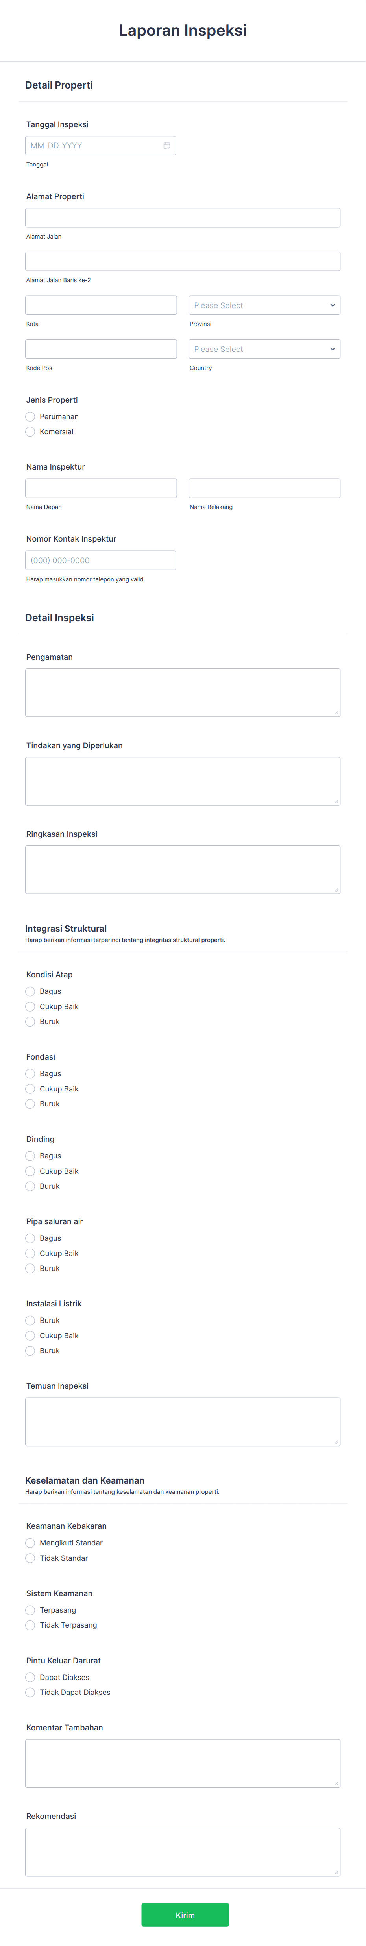
Task: Expand the Provinsi dropdown
Action: pyautogui.click(x=264, y=305)
